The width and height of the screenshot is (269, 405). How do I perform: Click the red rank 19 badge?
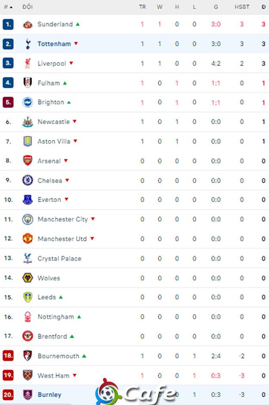click(8, 375)
